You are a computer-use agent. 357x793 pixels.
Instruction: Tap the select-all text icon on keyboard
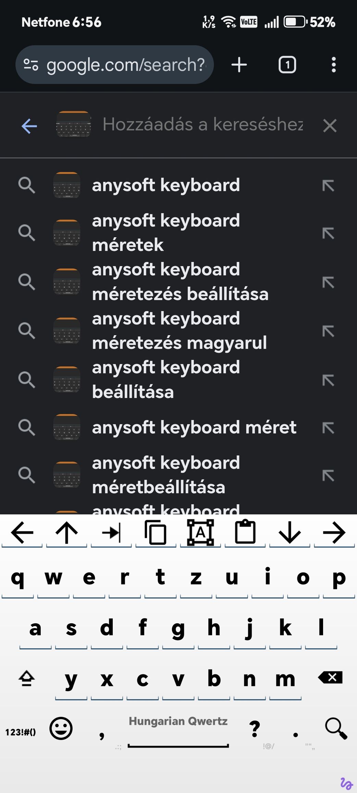[x=200, y=532]
